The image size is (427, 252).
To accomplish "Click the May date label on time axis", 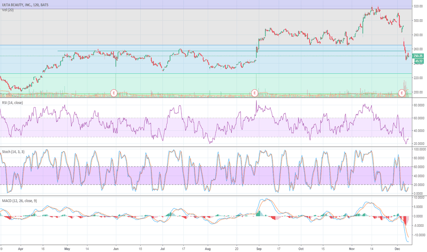I will pos(67,249).
